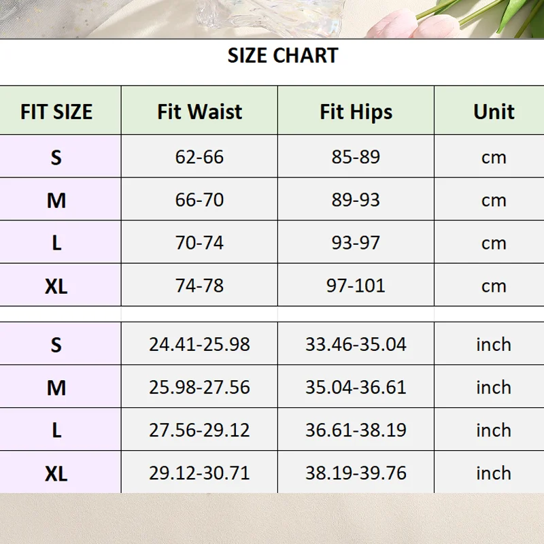This screenshot has width=544, height=544.
Task: Click hips value 85-89
Action: 356,157
